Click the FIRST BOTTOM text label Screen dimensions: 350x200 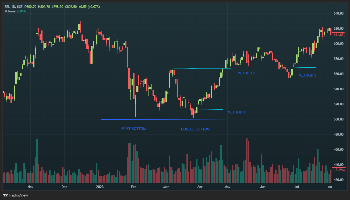[x=133, y=129]
